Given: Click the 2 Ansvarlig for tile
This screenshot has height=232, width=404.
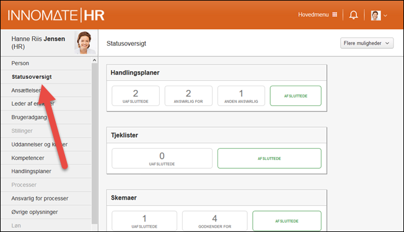Looking at the screenshot, I should pyautogui.click(x=188, y=96).
